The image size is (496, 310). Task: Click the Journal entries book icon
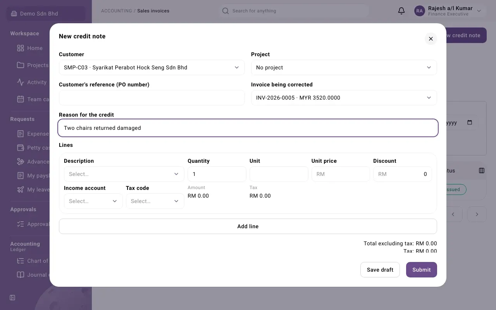click(21, 275)
